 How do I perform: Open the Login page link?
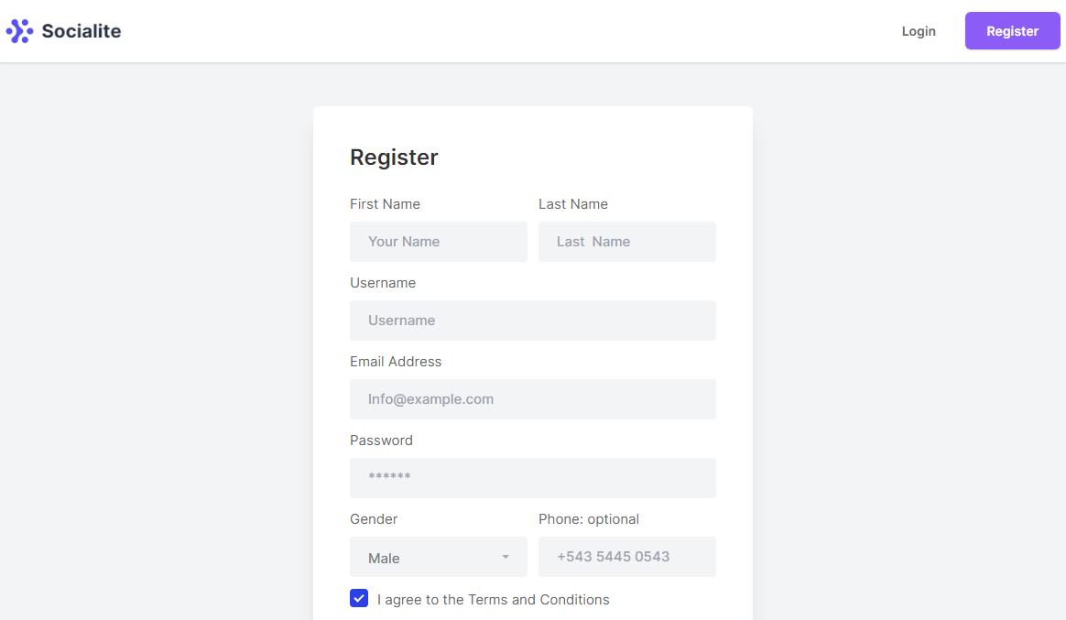[919, 31]
